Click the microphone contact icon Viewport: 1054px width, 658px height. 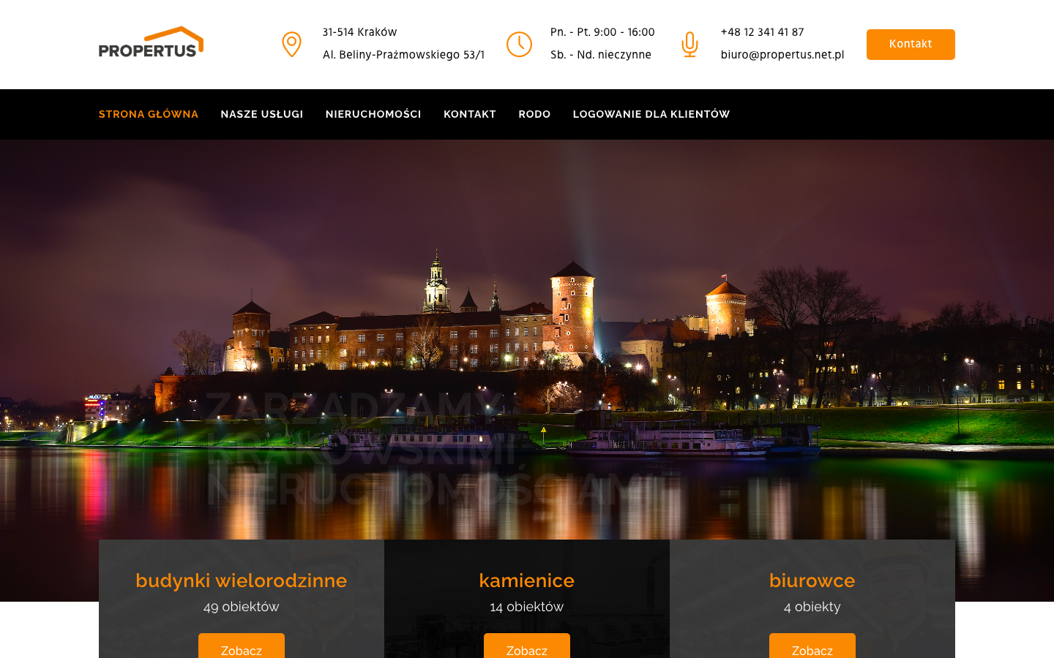pyautogui.click(x=689, y=45)
